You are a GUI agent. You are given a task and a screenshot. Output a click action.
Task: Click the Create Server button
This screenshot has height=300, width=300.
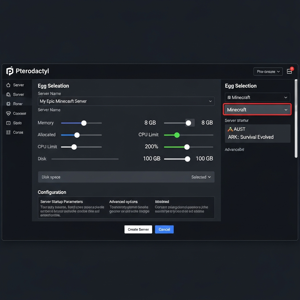click(138, 229)
